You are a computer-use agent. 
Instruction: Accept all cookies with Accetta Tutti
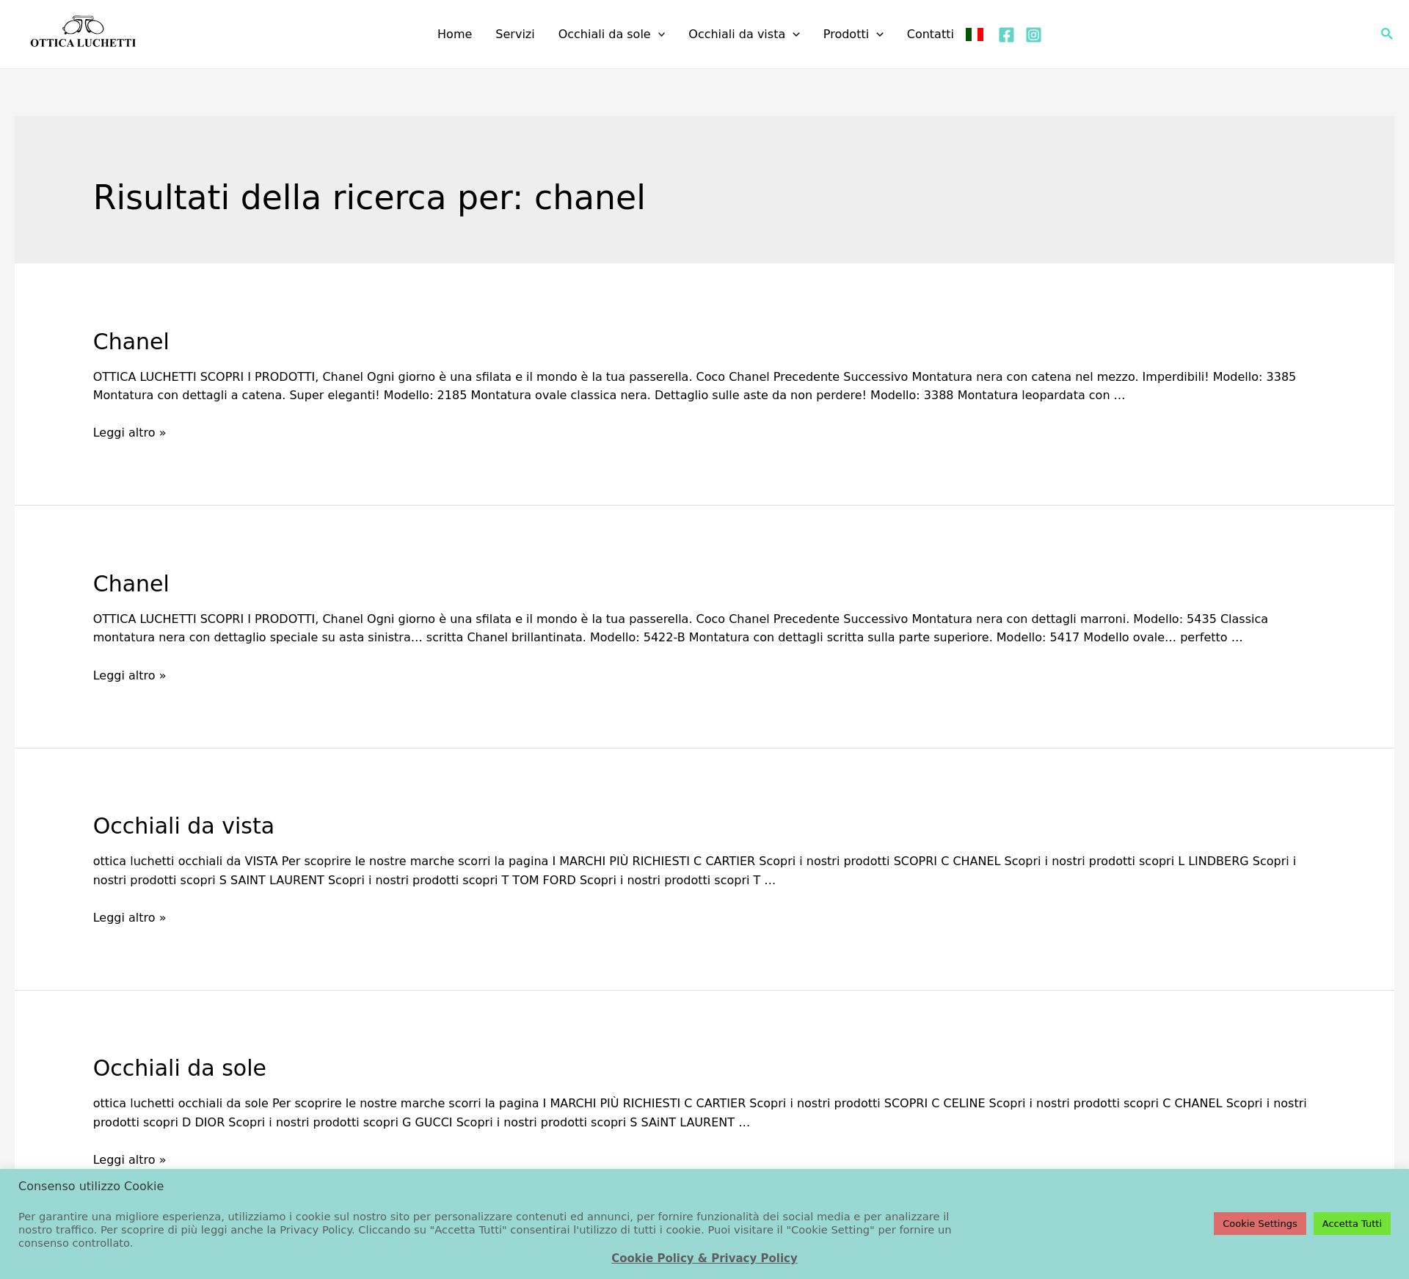pyautogui.click(x=1352, y=1223)
